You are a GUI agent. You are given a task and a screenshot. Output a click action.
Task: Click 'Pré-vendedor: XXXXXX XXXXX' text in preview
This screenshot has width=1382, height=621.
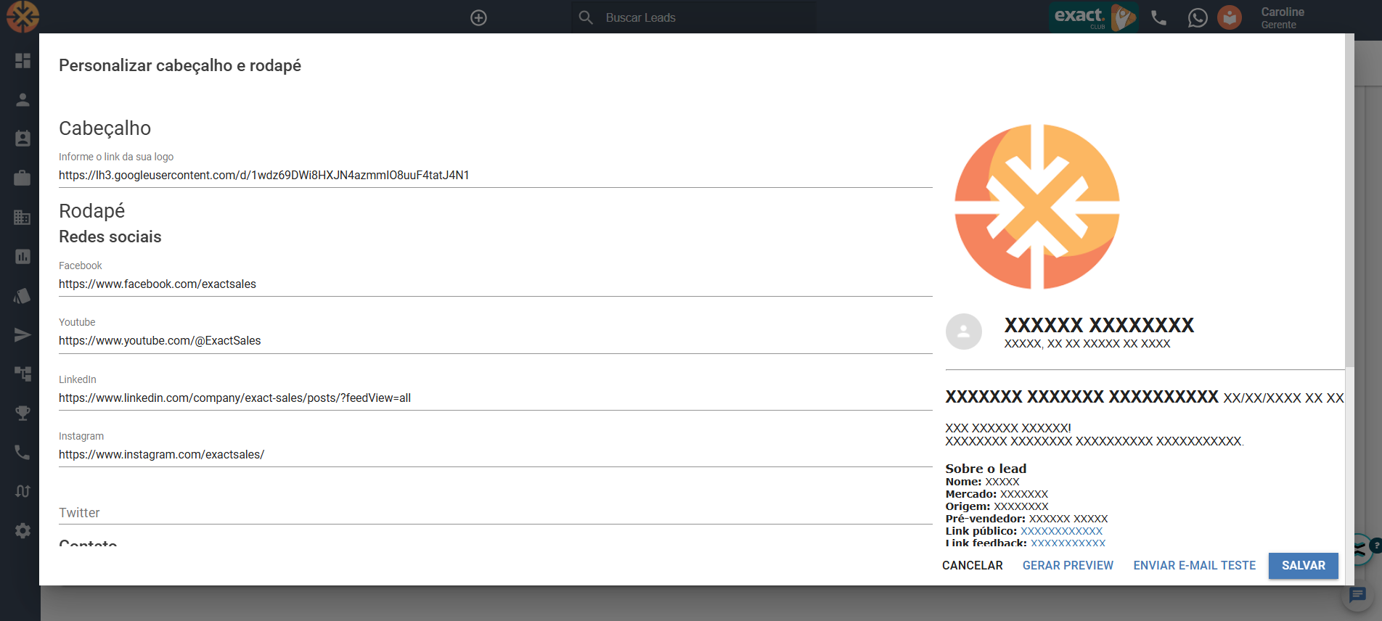1026,519
